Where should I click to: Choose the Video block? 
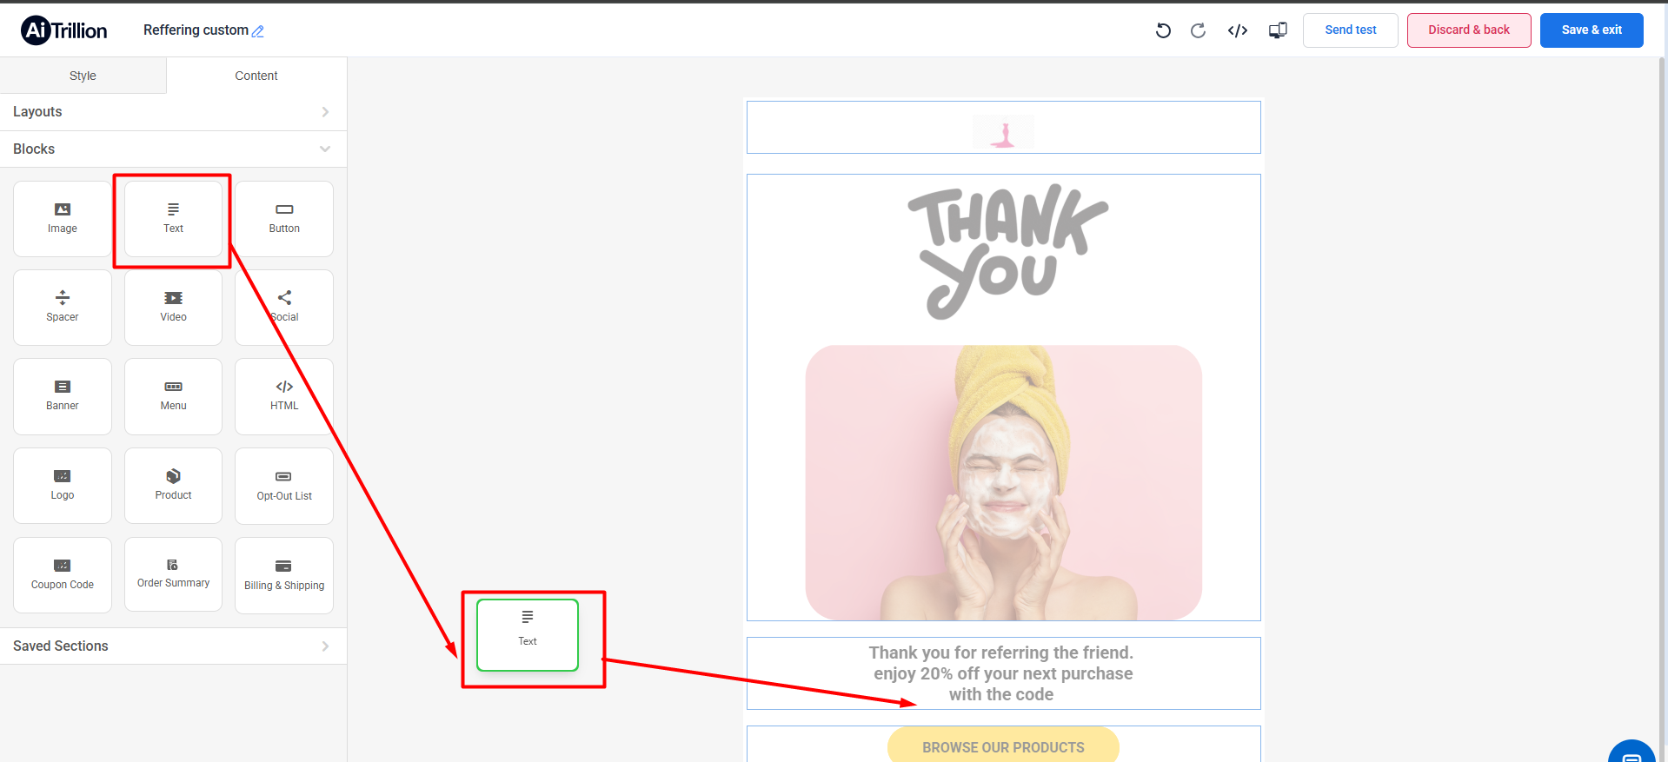tap(173, 307)
